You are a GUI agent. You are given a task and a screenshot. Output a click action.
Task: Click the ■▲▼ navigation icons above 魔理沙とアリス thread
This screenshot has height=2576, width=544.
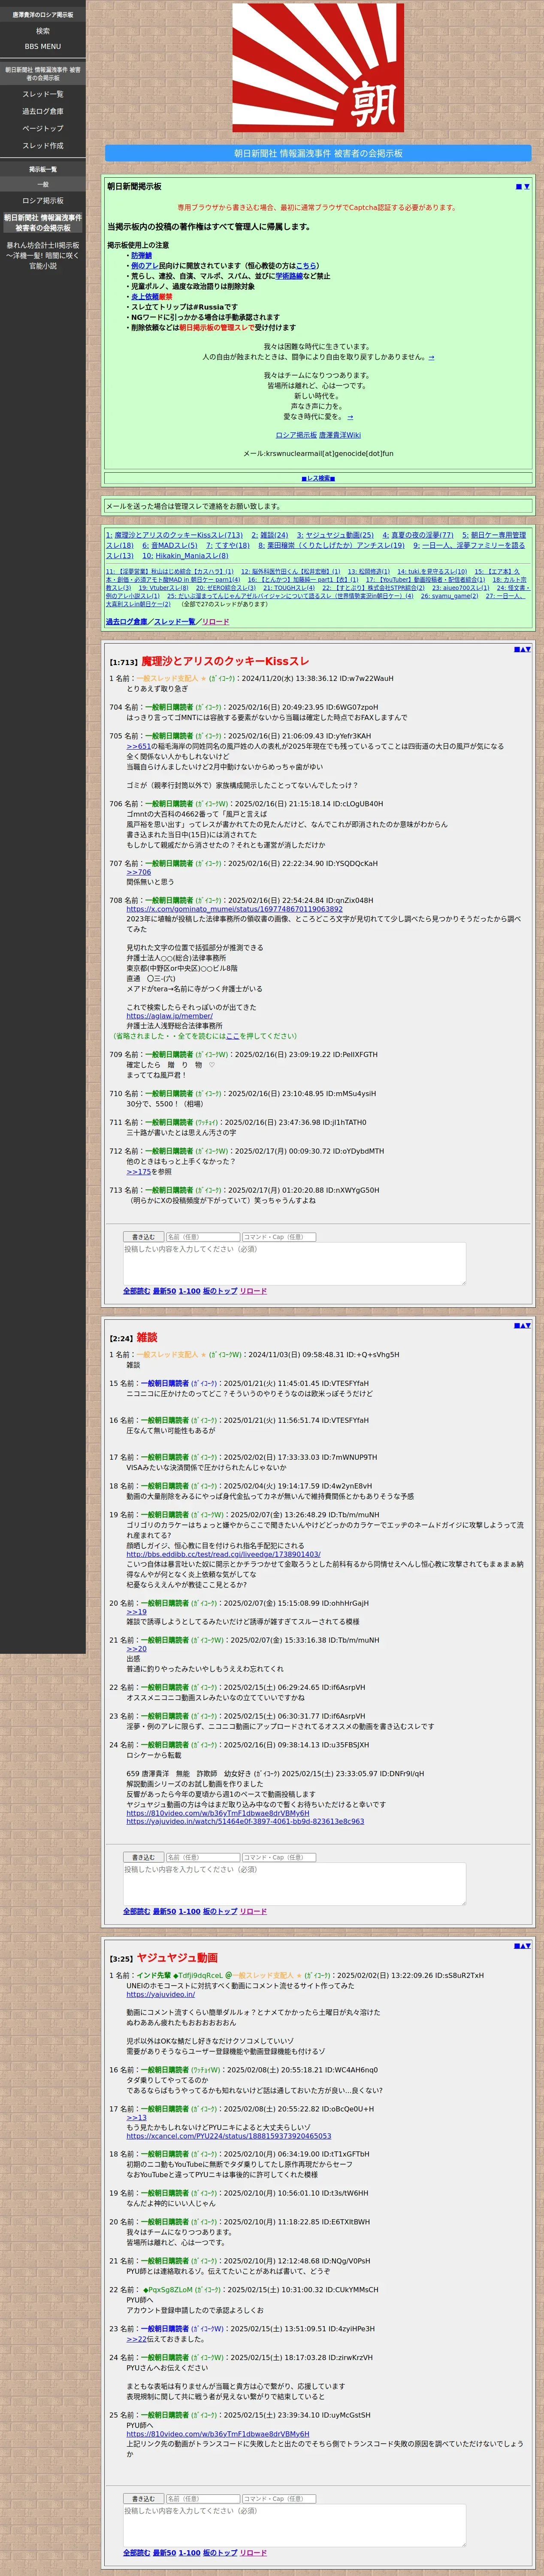pos(522,650)
